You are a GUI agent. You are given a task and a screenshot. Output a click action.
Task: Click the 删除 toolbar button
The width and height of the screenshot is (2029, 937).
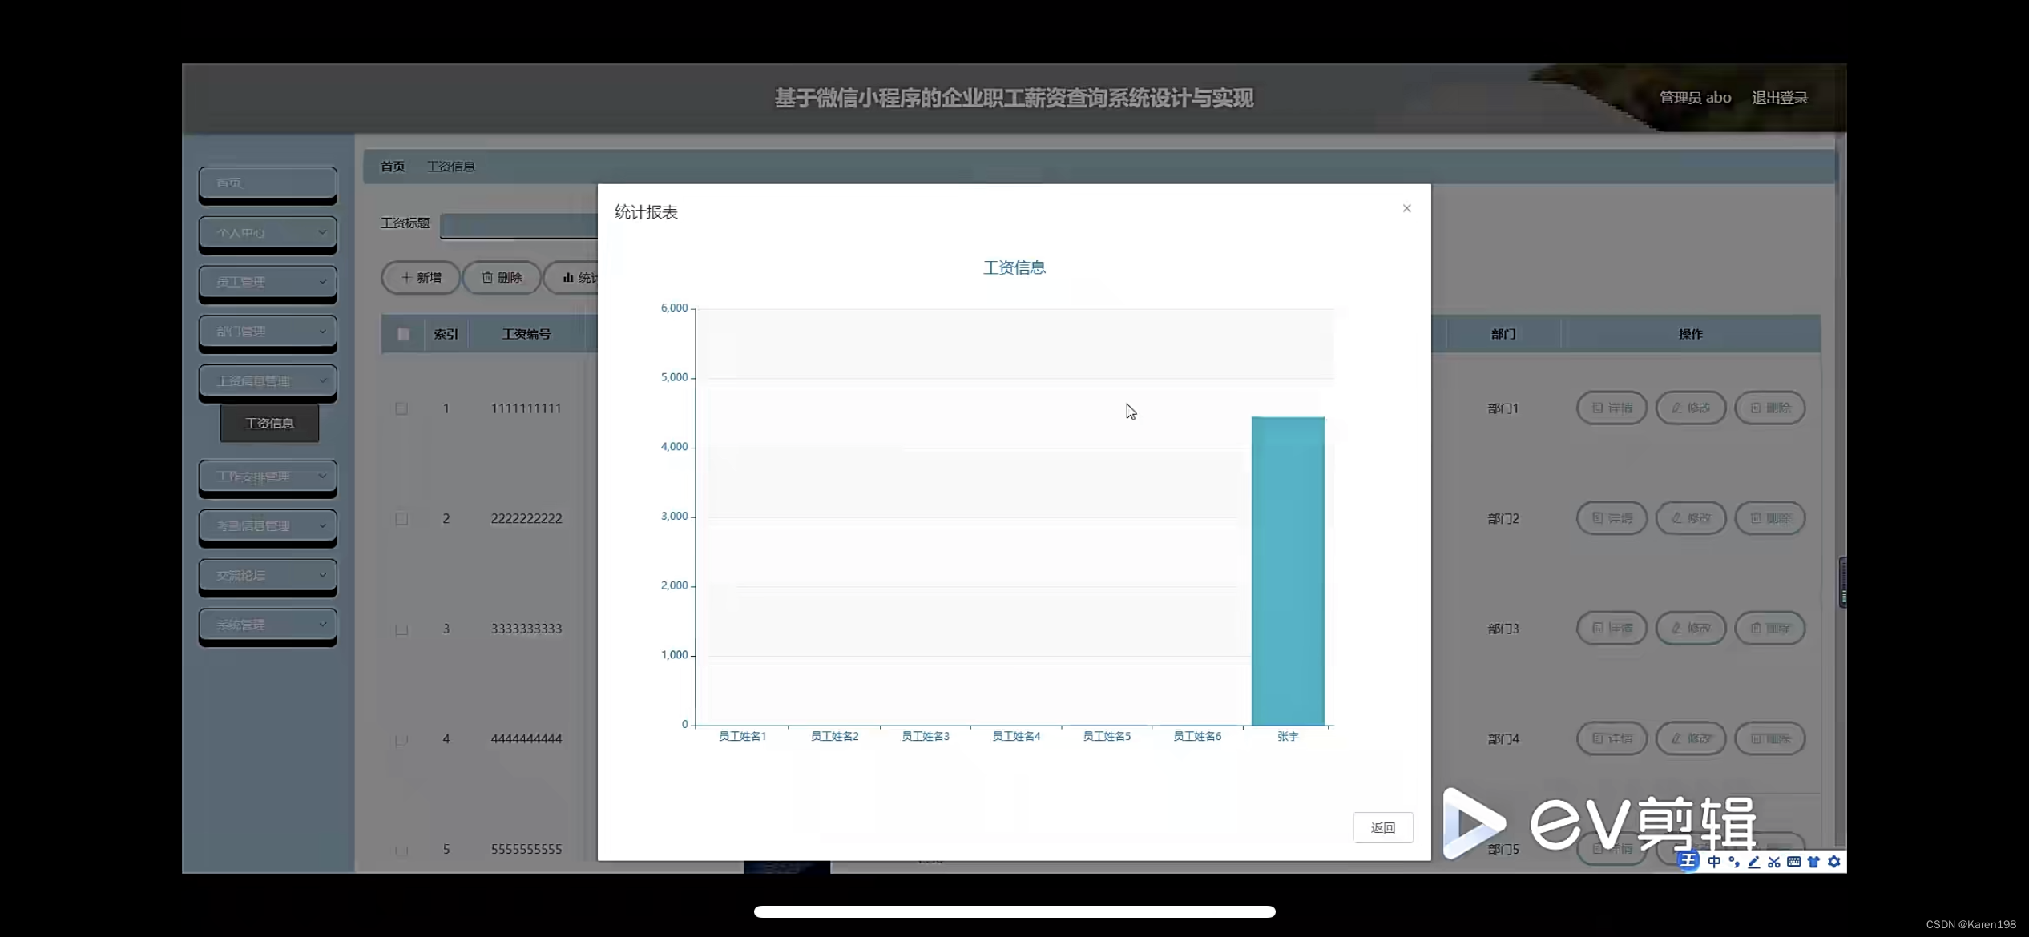[x=502, y=278]
